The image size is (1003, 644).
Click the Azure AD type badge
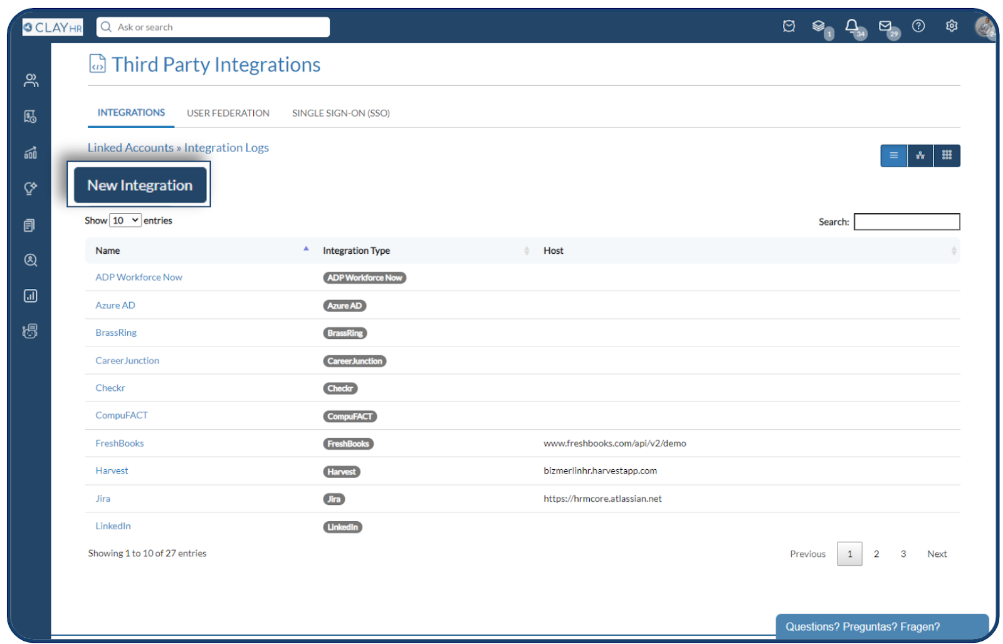pyautogui.click(x=345, y=306)
